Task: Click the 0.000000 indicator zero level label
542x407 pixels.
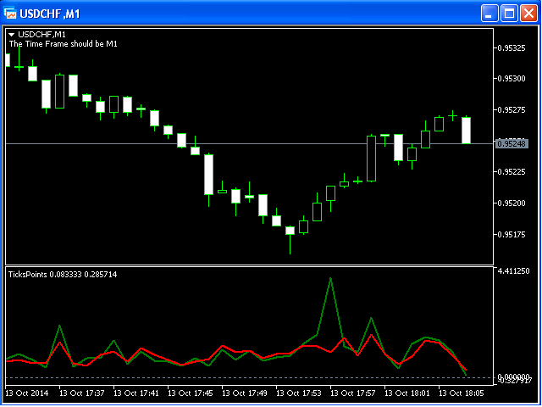Action: click(516, 376)
